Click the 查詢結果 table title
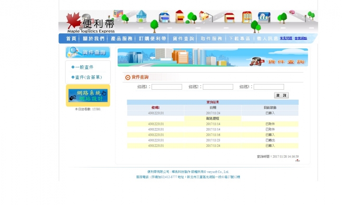342x205 pixels. pyautogui.click(x=213, y=102)
